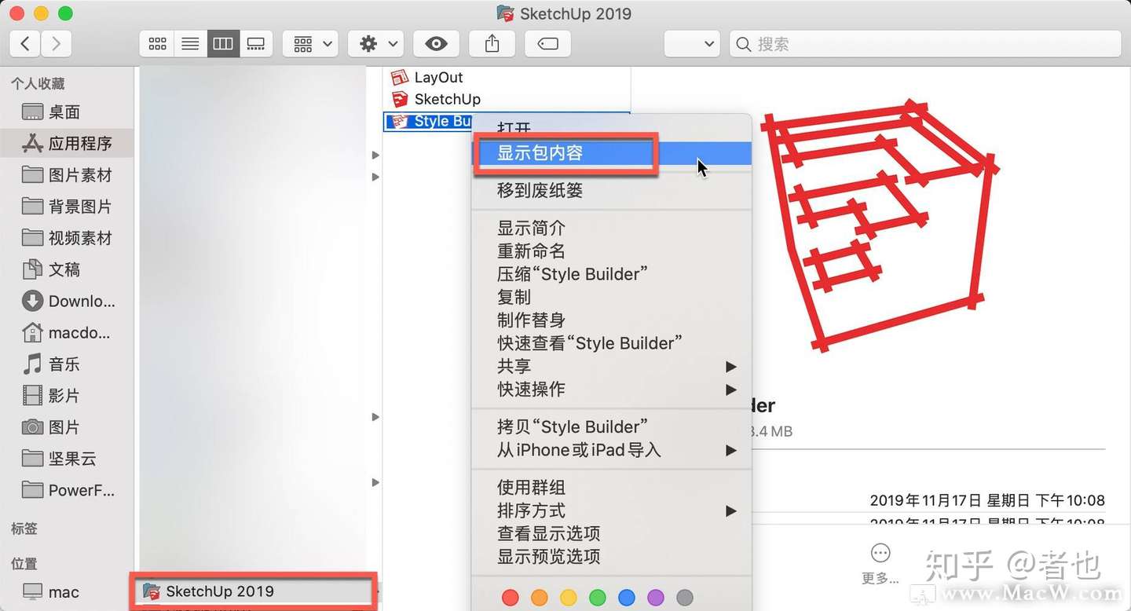Expand 从iPhone或iPad导入 submenu
The width and height of the screenshot is (1131, 611).
coord(611,450)
